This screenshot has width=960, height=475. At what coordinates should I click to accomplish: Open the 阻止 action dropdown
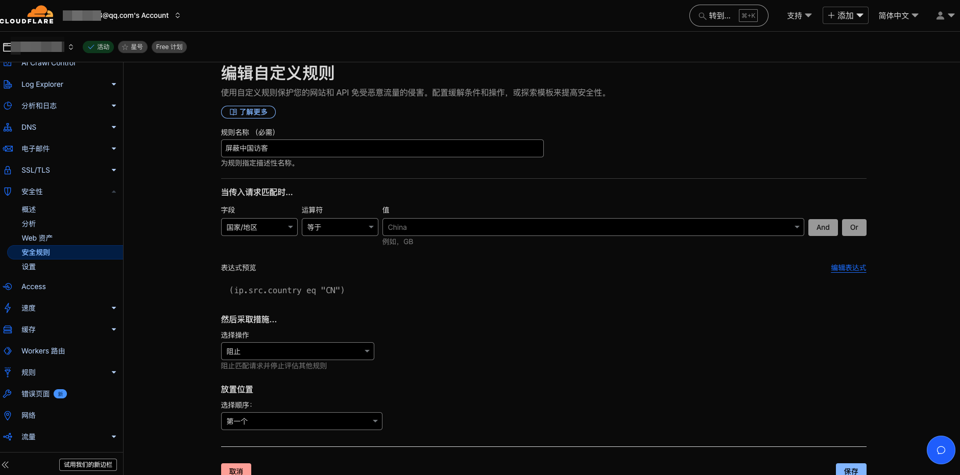(297, 351)
